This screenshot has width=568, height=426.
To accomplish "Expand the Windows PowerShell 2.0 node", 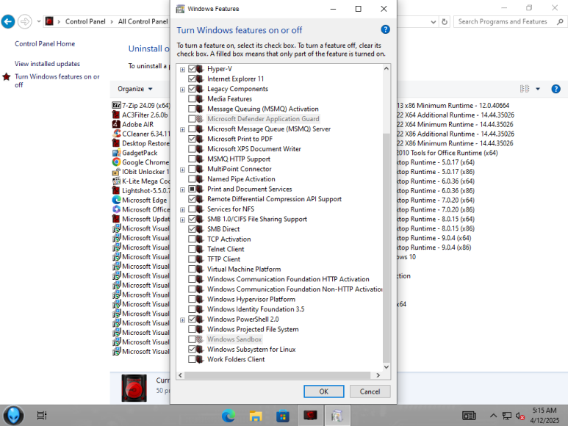I will pos(182,320).
